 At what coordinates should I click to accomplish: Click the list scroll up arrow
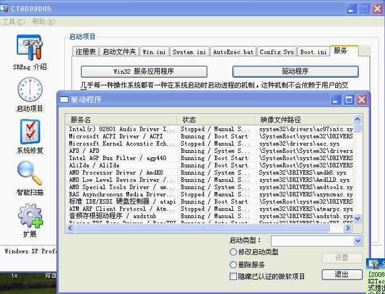pyautogui.click(x=357, y=119)
